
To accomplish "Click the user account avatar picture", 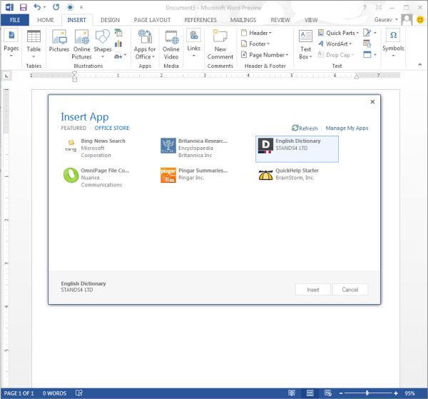I will (407, 20).
